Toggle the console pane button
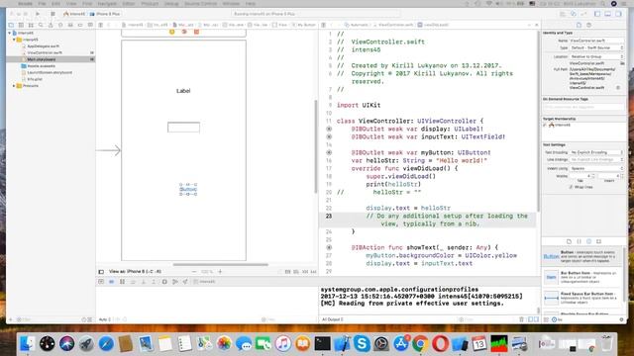The image size is (634, 356). pos(536,319)
